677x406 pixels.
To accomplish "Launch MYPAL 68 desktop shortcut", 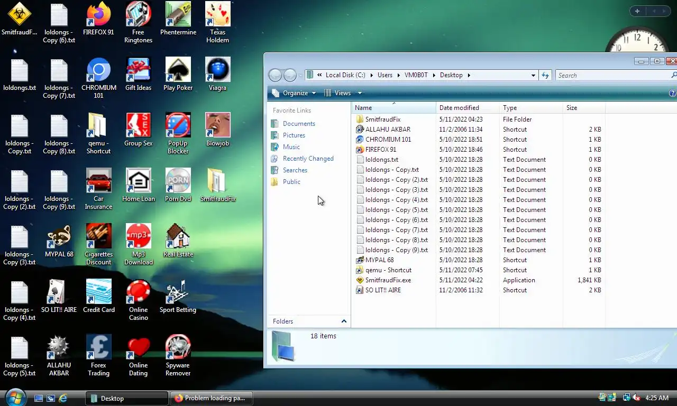I will (59, 241).
